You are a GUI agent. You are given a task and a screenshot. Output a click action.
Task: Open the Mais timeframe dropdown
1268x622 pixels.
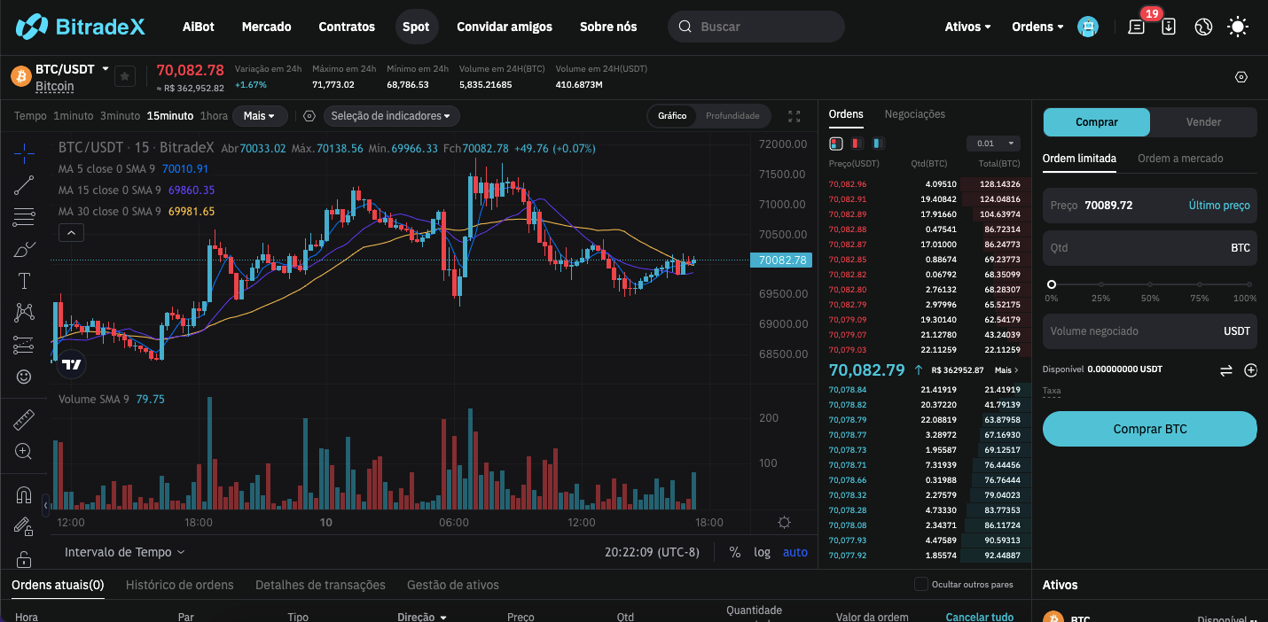click(260, 116)
